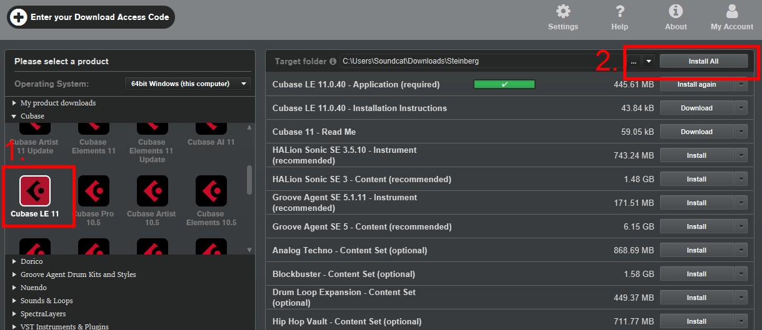This screenshot has height=330, width=762.
Task: Click 'Blockbuster - Content Set (optional)' text
Action: (343, 274)
